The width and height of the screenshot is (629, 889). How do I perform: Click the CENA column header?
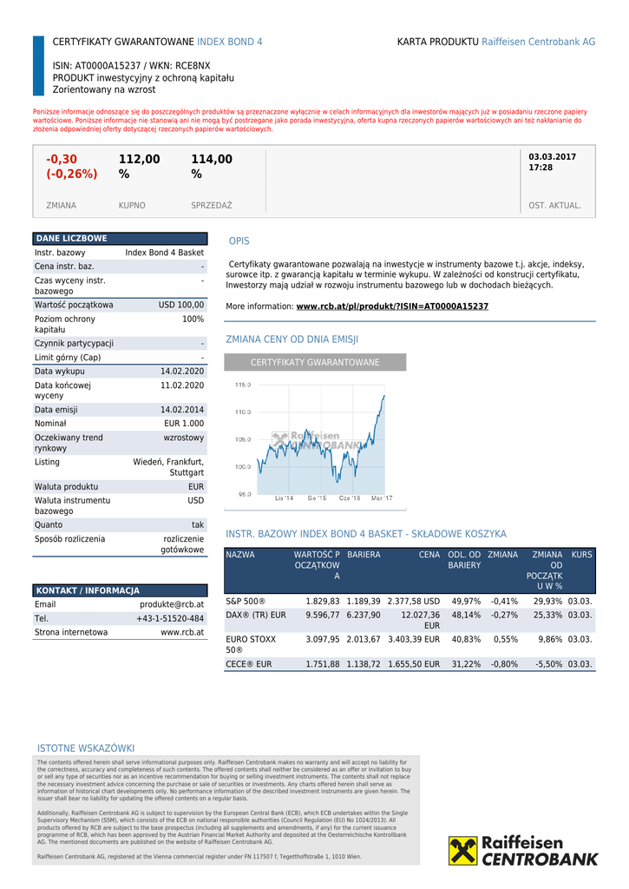[x=429, y=555]
